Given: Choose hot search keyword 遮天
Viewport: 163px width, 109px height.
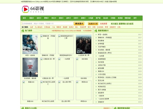Looking at the screenshot, I should coord(89,27).
